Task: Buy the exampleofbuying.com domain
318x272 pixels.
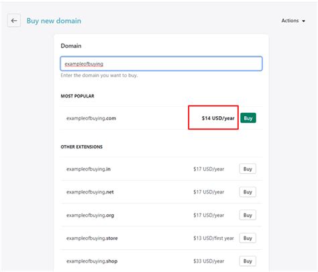Action: pyautogui.click(x=248, y=118)
